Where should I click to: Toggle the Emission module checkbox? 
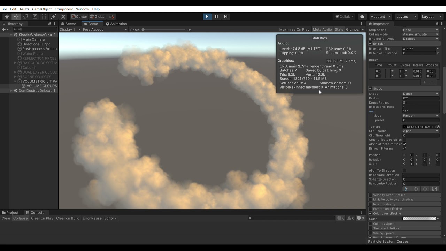click(x=370, y=44)
